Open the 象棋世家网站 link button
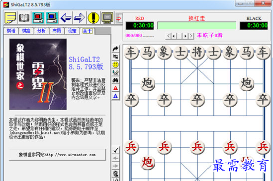 (x=57, y=155)
